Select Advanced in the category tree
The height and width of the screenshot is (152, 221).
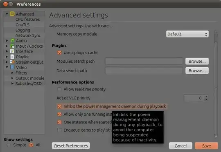tap(25, 14)
